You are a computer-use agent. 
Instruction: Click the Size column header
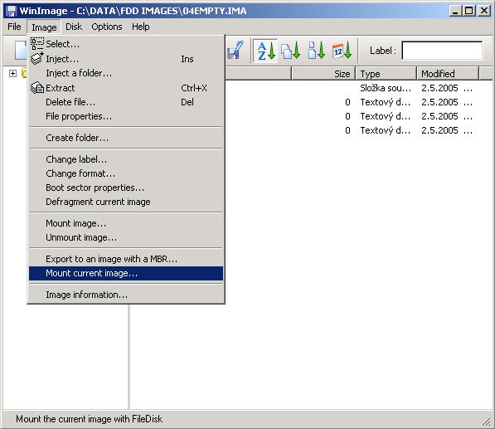(x=323, y=74)
